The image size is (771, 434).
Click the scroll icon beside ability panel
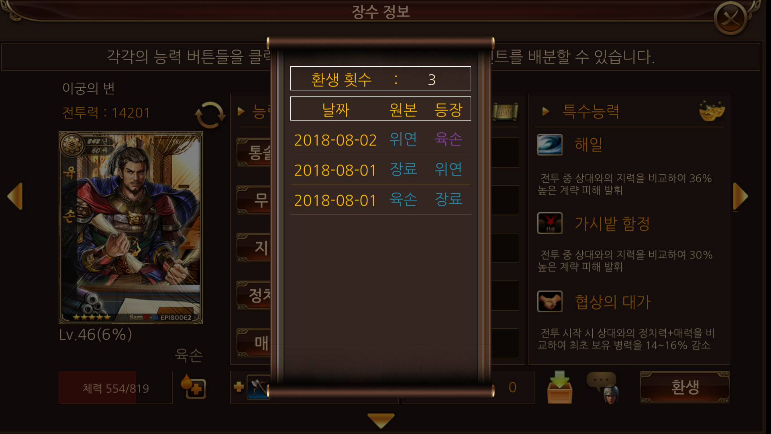[x=505, y=111]
